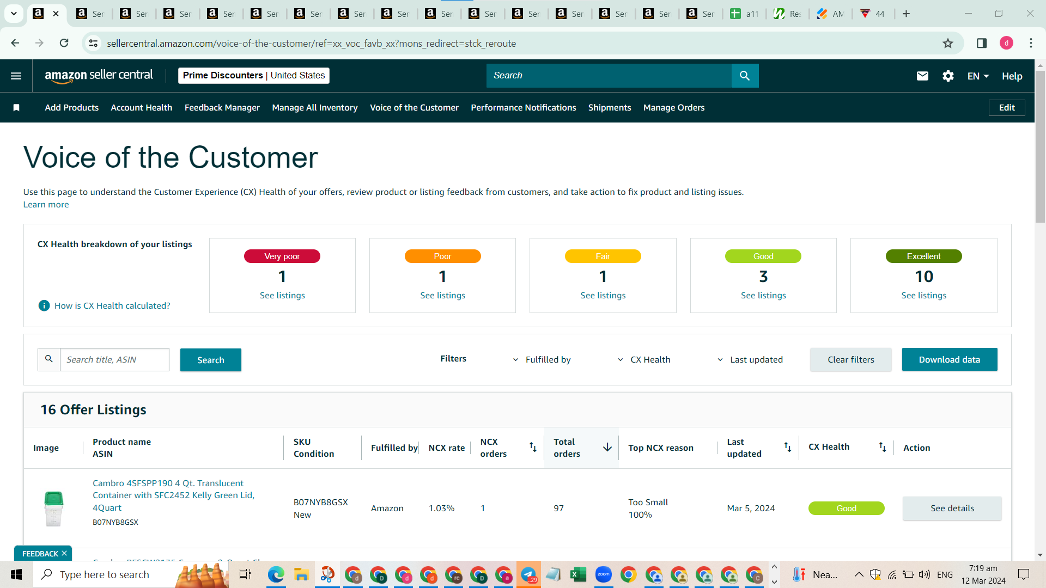See listings under Very poor
The height and width of the screenshot is (588, 1046).
[x=282, y=296]
